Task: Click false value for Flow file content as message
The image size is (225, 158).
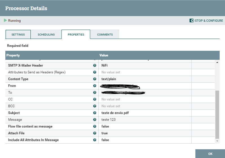Action: point(105,126)
